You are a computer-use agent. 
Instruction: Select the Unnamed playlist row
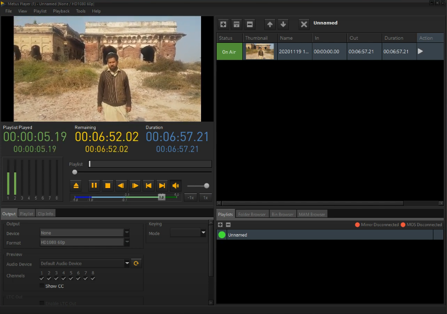(x=330, y=235)
